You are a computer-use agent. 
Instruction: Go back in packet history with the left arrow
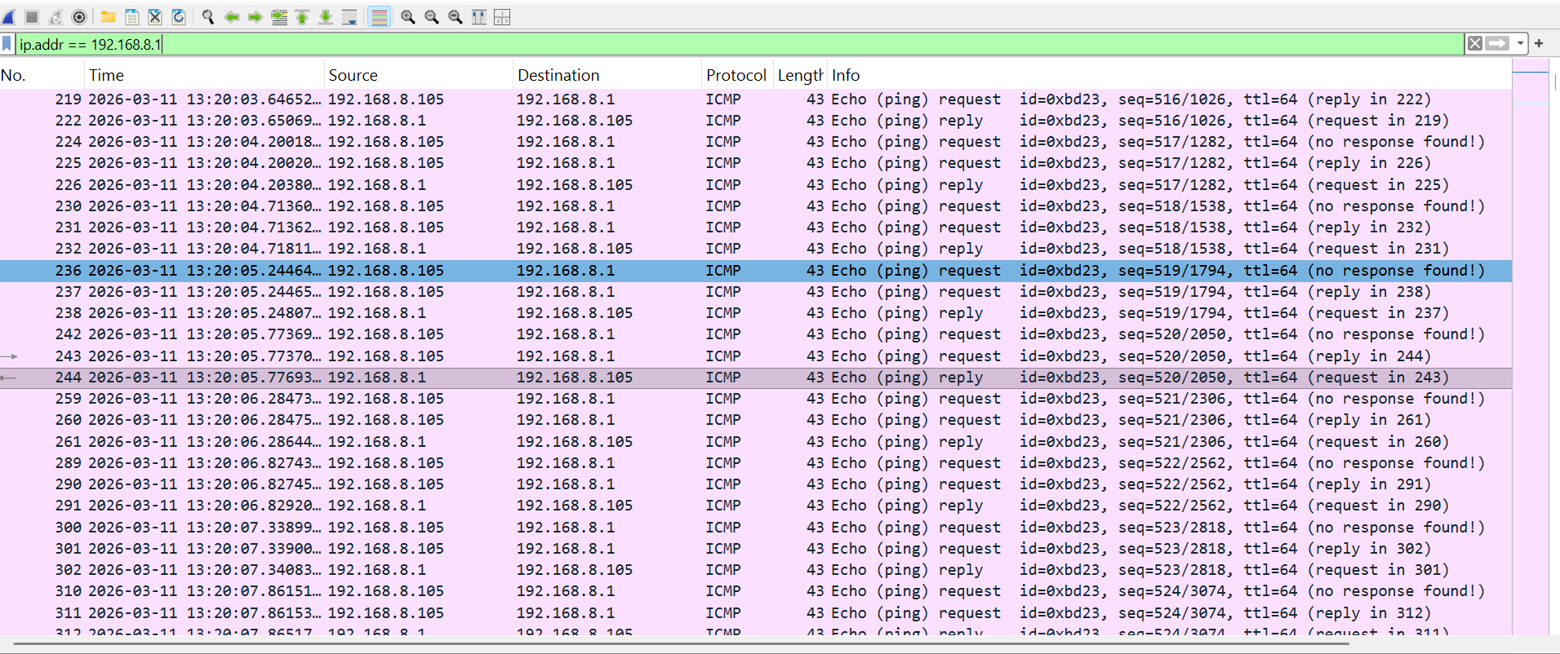click(232, 16)
